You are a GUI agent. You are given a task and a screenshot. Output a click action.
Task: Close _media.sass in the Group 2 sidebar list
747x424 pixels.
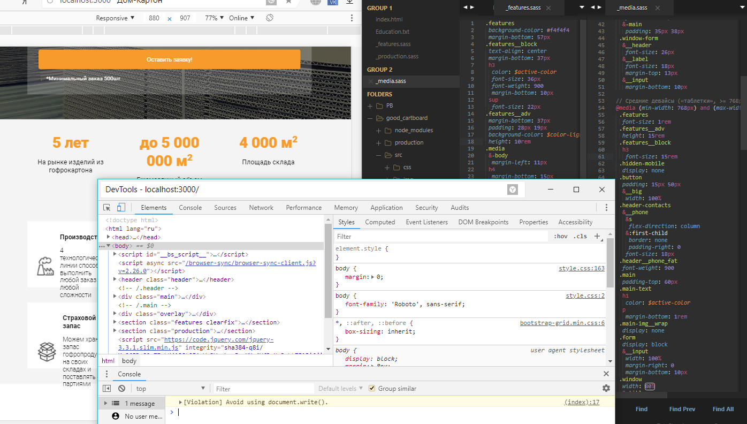[371, 81]
